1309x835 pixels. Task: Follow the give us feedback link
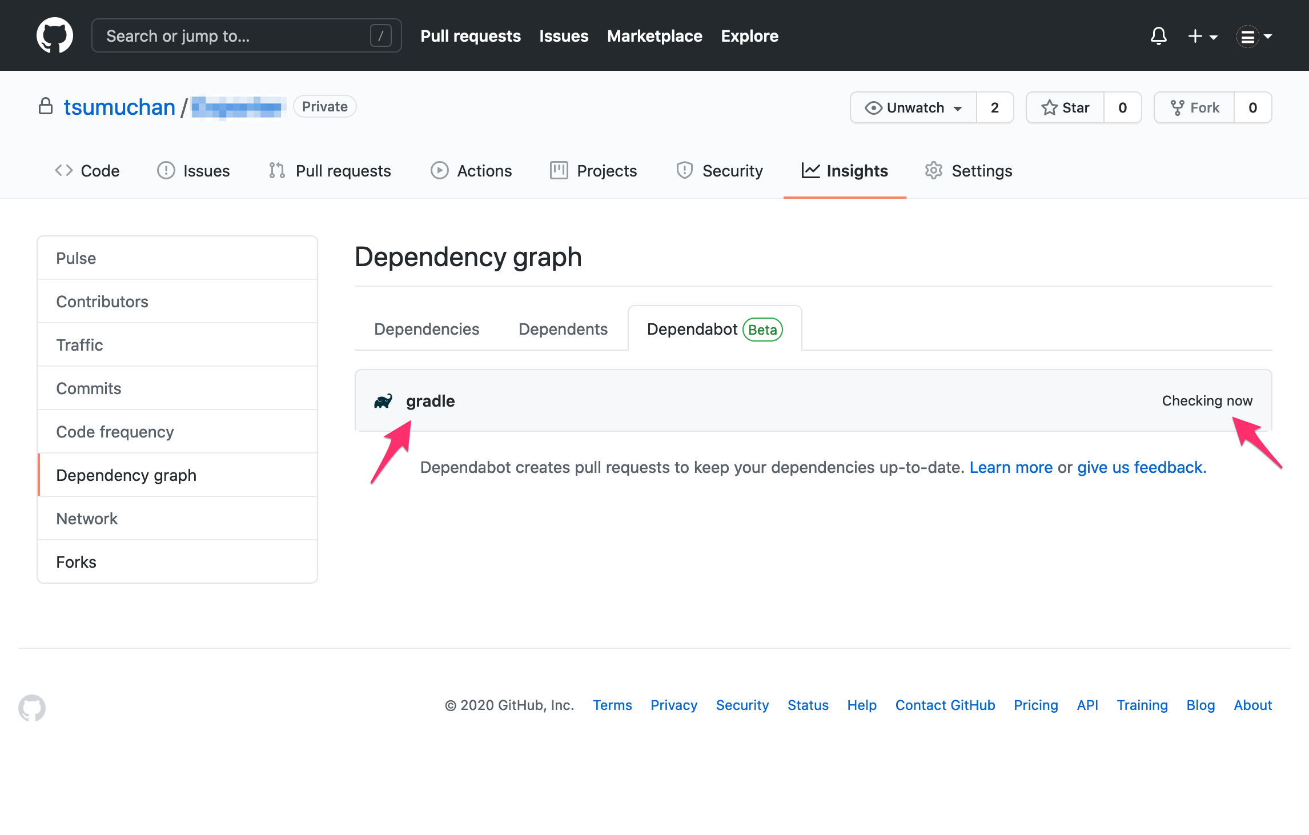1142,467
